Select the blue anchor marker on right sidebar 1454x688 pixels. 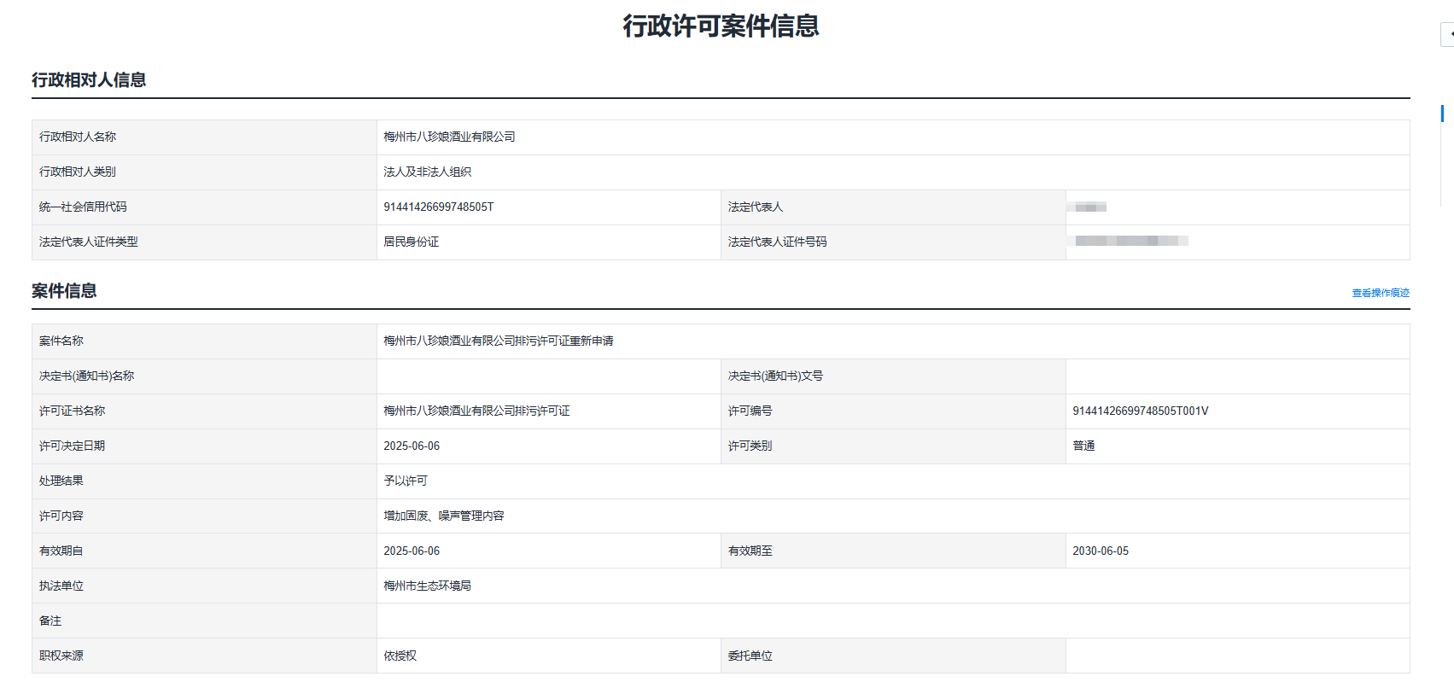[1442, 113]
